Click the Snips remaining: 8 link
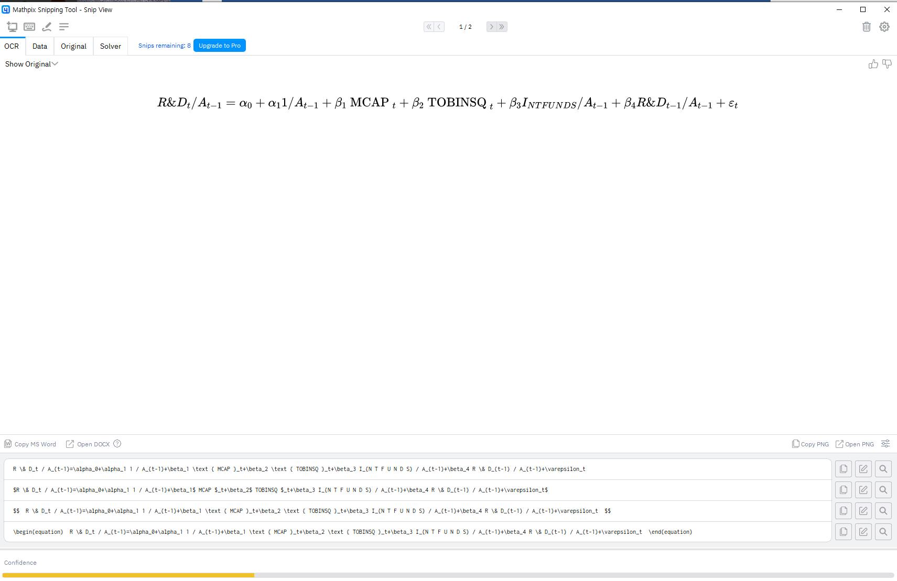This screenshot has width=897, height=581. 165,46
